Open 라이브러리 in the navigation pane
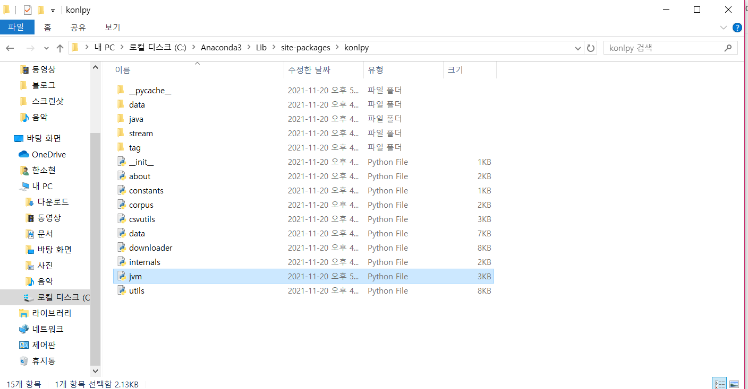Viewport: 748px width, 389px height. pyautogui.click(x=52, y=313)
